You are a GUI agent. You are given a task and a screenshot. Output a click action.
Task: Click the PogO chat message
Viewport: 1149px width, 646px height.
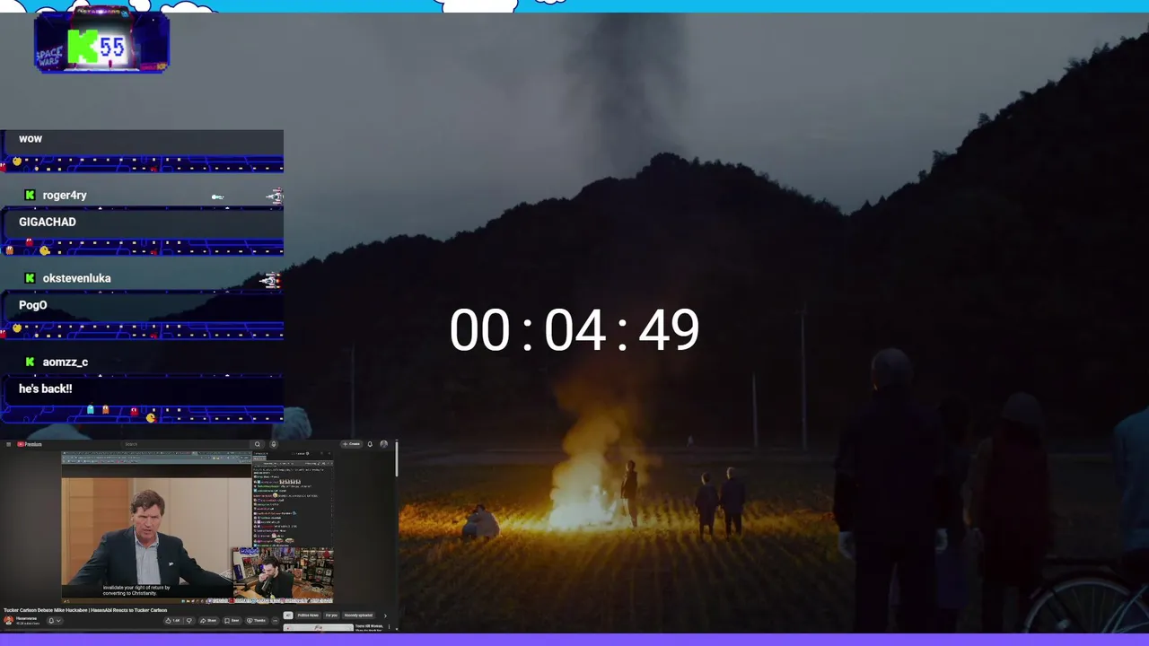click(x=32, y=305)
